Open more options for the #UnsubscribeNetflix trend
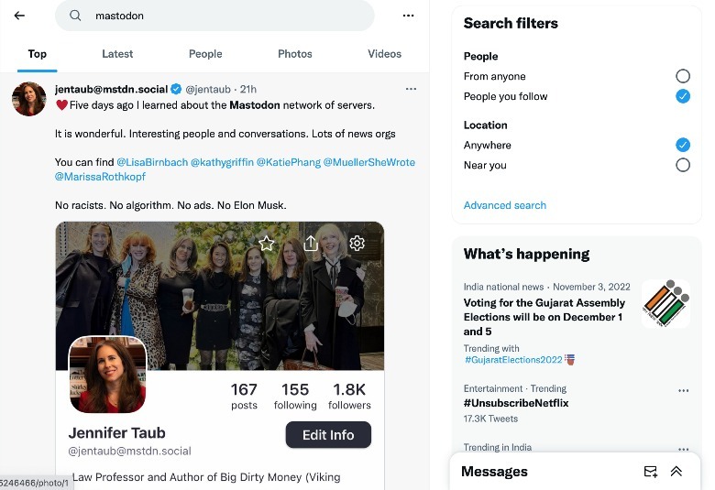Viewport: 715px width, 490px height. 683,390
